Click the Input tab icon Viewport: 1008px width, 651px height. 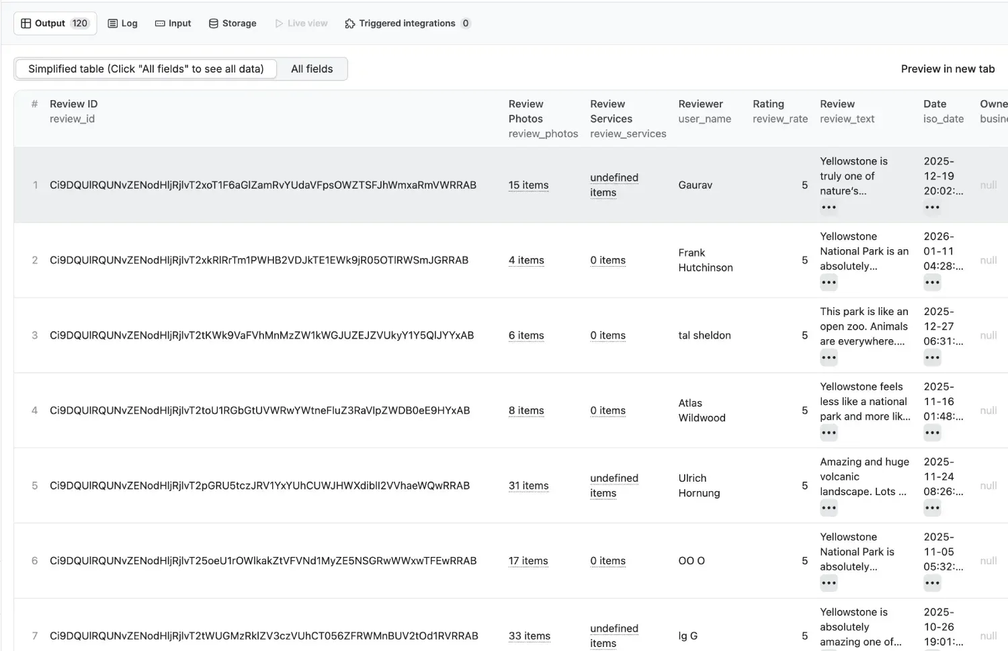[160, 24]
